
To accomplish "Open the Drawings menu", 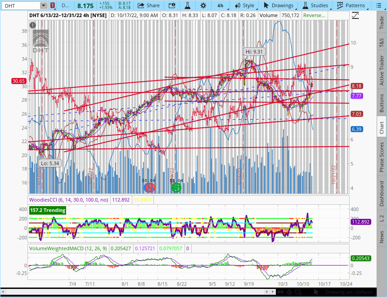I will pos(279,5).
